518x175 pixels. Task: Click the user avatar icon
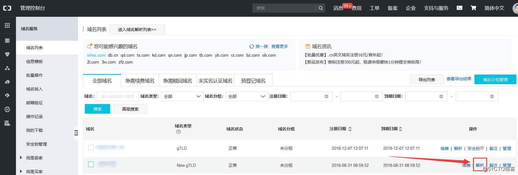point(515,8)
